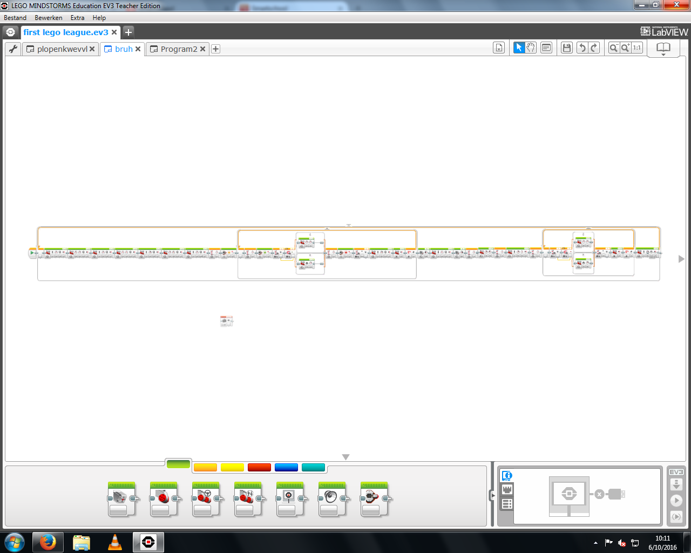Go to the EV3 lobby home icon
The image size is (691, 553).
(x=10, y=32)
